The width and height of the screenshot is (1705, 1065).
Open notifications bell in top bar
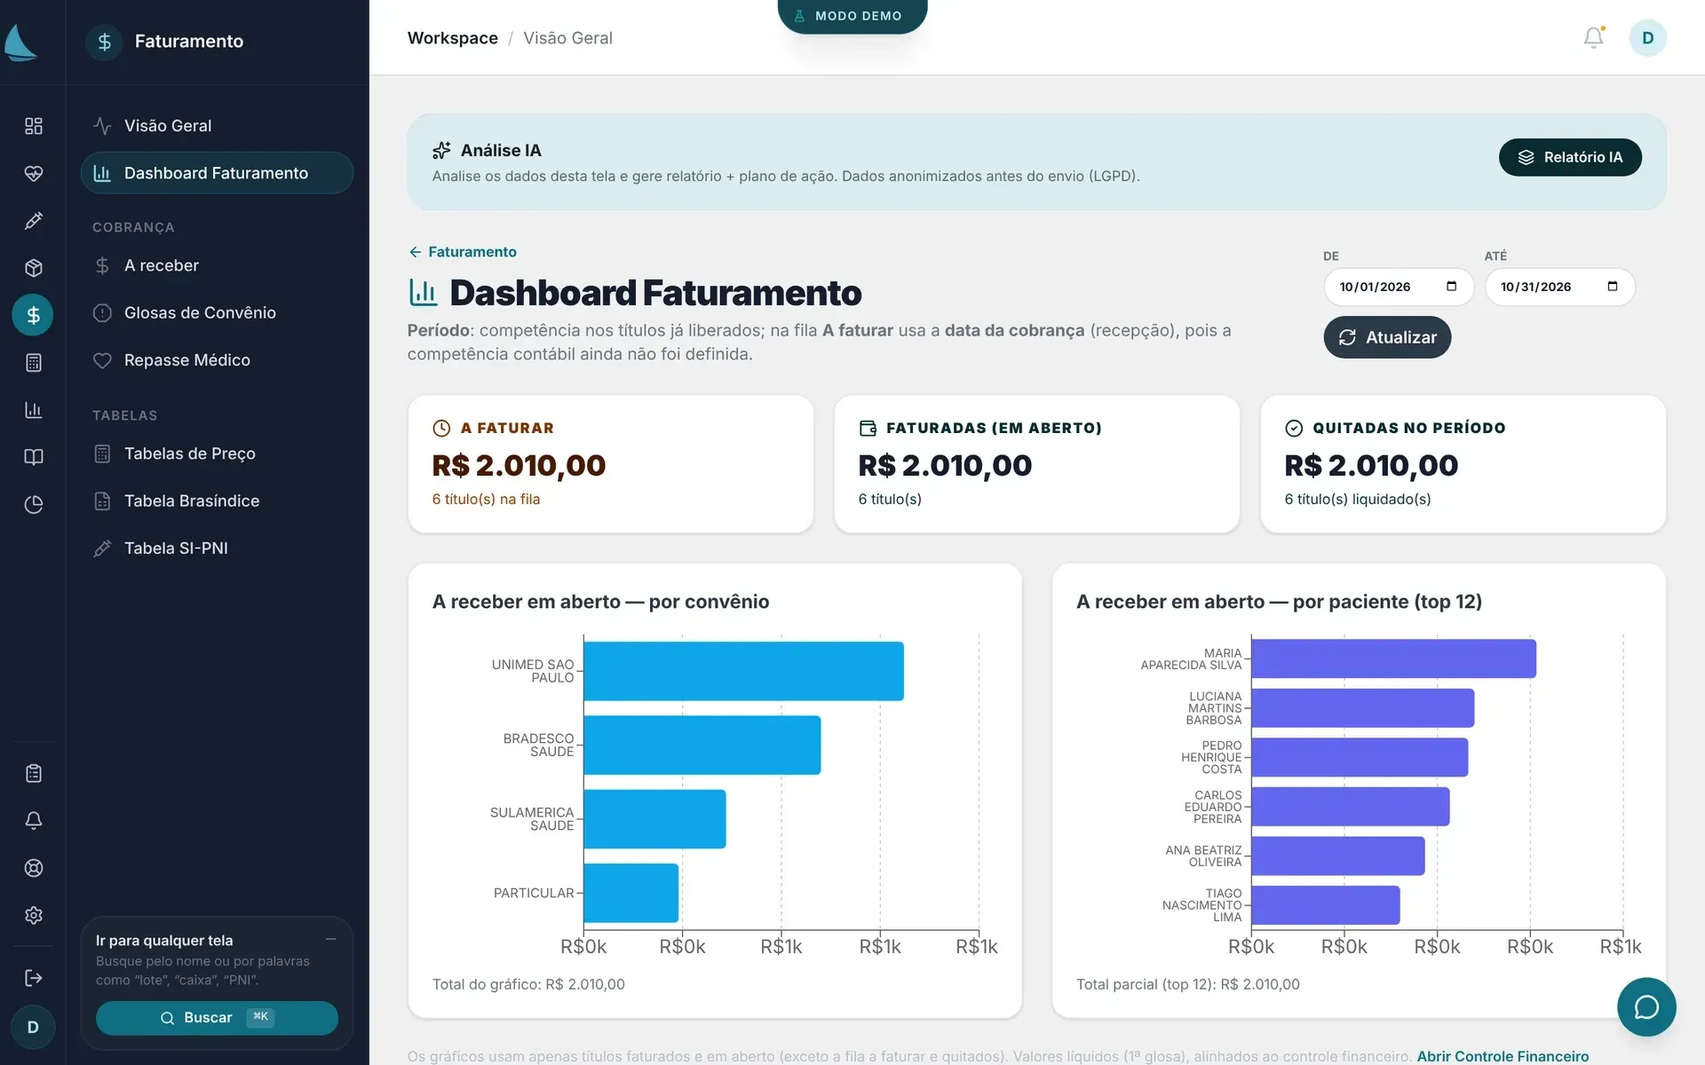(1594, 37)
